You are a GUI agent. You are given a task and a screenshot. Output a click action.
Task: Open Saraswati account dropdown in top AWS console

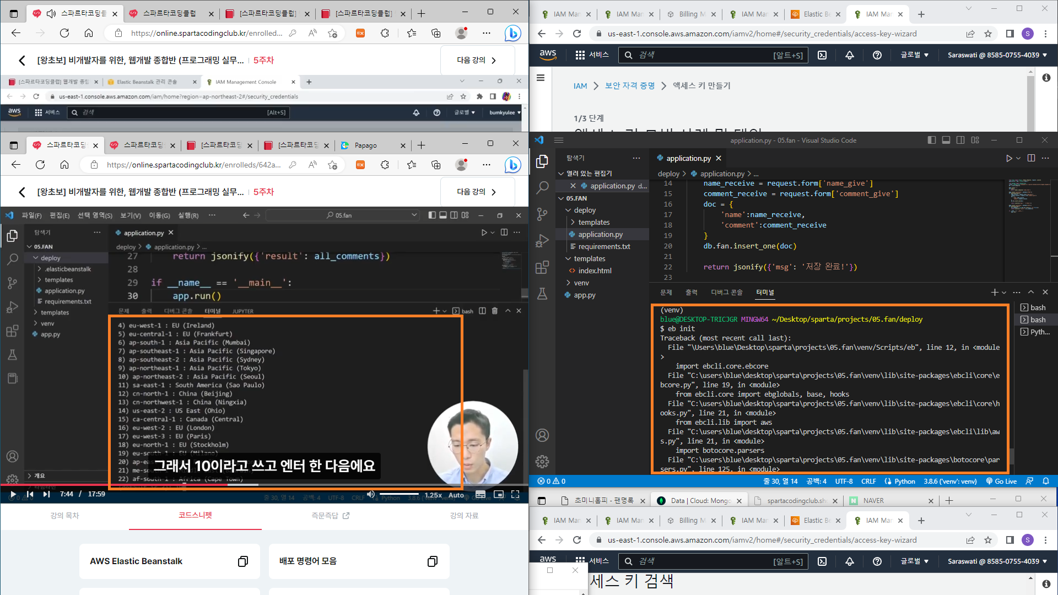click(997, 55)
